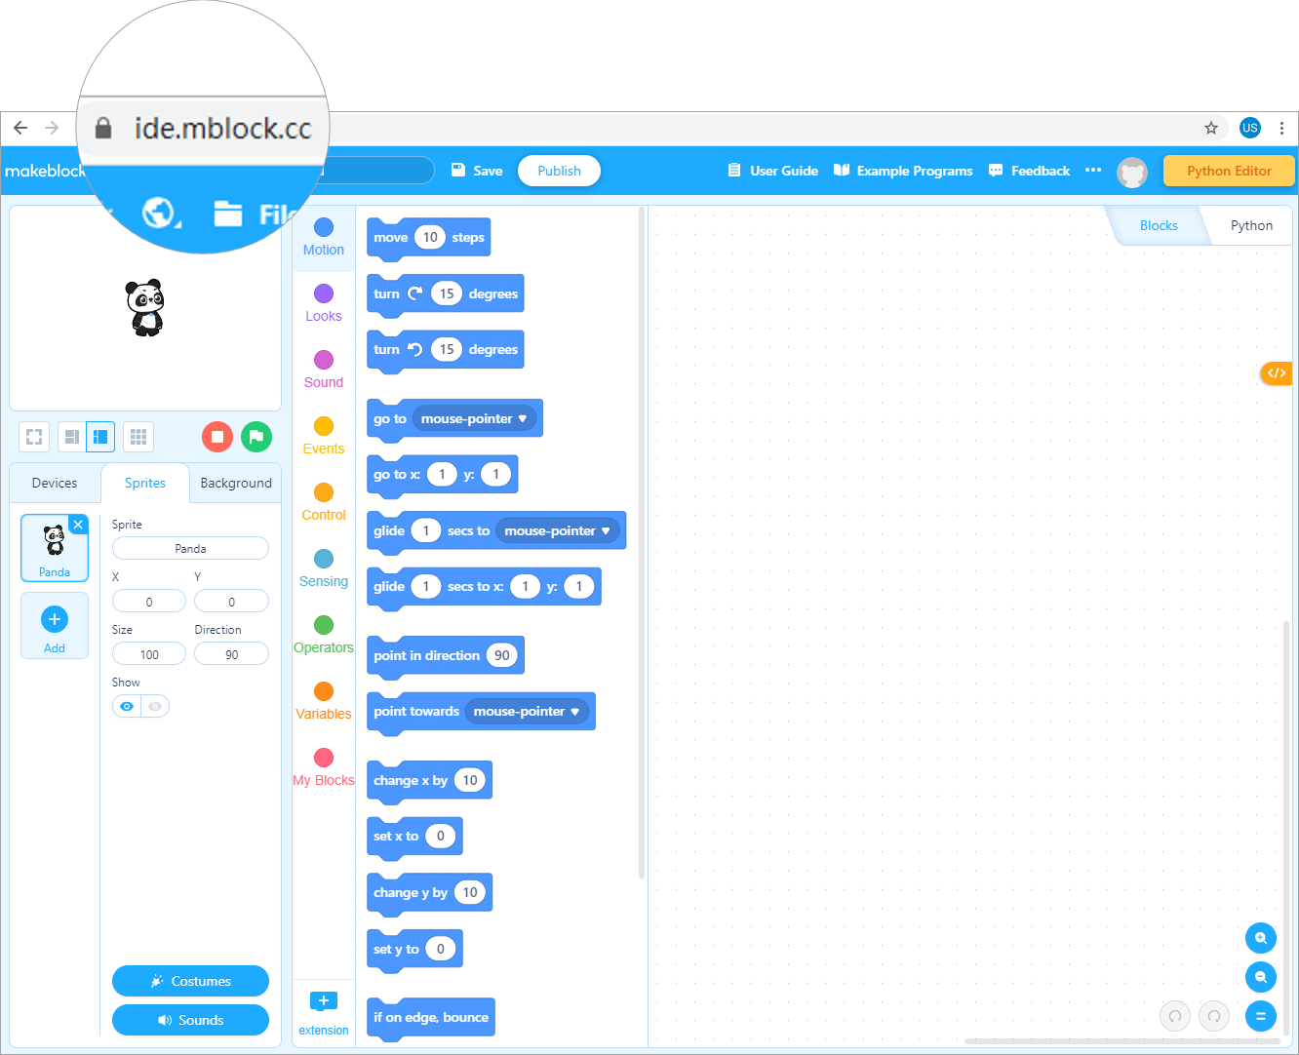Click the Publish button
The image size is (1299, 1055).
click(559, 171)
